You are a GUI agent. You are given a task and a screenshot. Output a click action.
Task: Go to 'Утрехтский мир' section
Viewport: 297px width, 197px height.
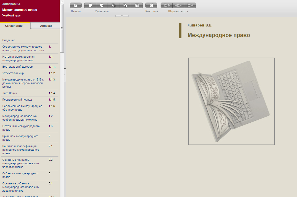pos(13,73)
